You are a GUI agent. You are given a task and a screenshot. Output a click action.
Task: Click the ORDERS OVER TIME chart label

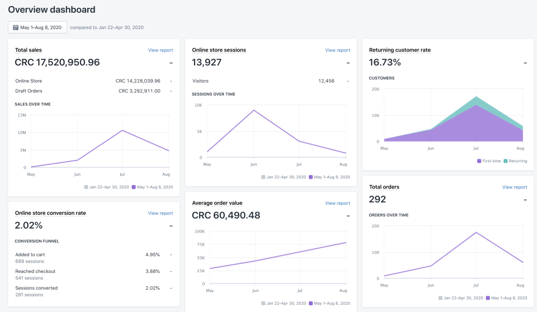pyautogui.click(x=388, y=215)
